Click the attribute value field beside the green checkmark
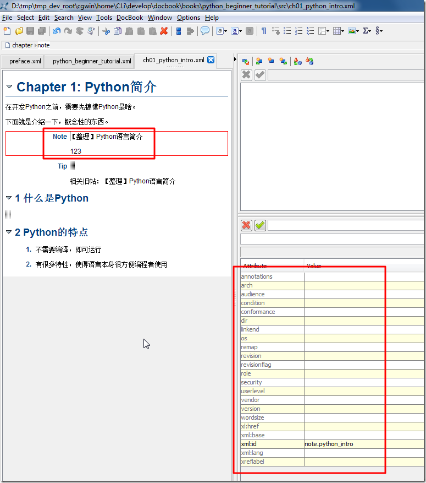426x483 pixels. click(346, 225)
